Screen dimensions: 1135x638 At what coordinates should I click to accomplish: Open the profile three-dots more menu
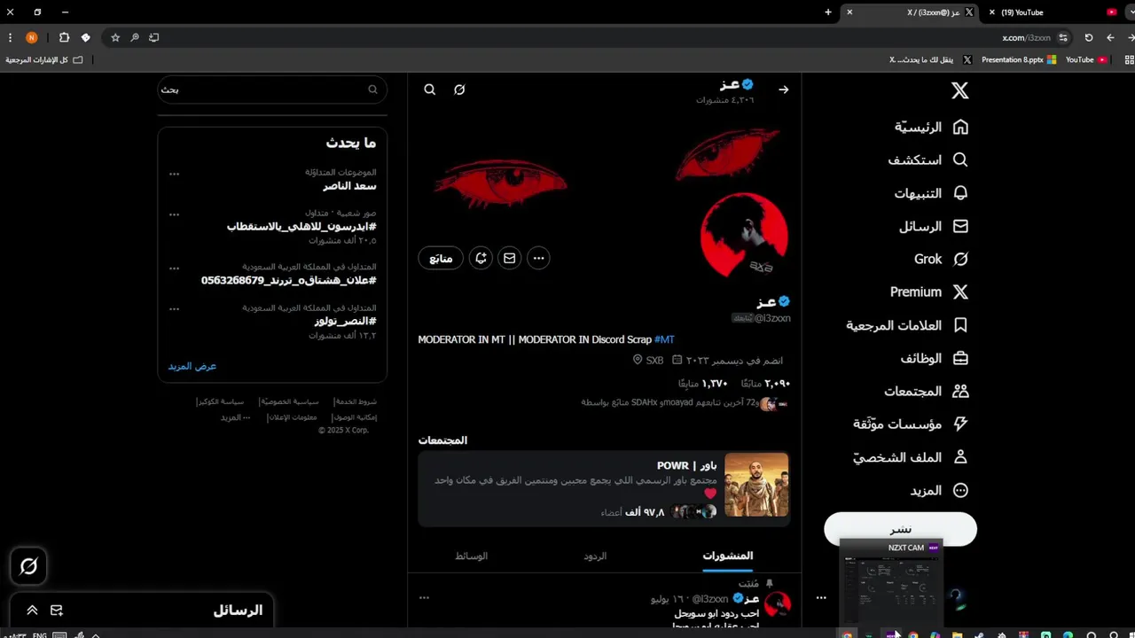point(538,258)
